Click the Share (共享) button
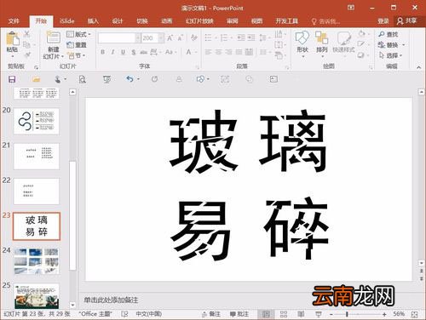426x320 pixels. pos(407,20)
